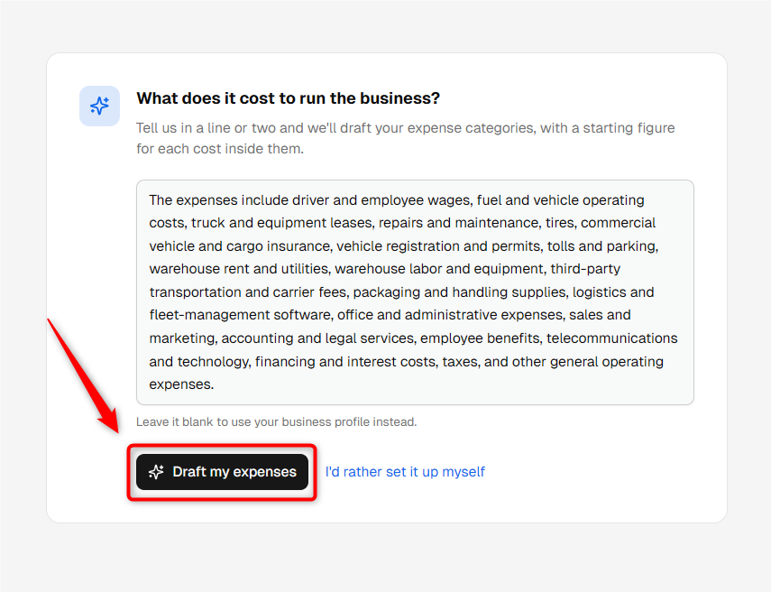Click the 'What does it cost' heading
Screen dimensions: 771x592
(289, 98)
